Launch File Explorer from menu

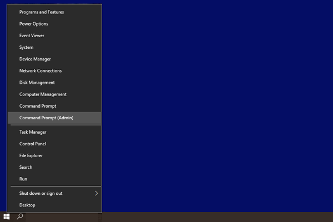[x=54, y=155]
